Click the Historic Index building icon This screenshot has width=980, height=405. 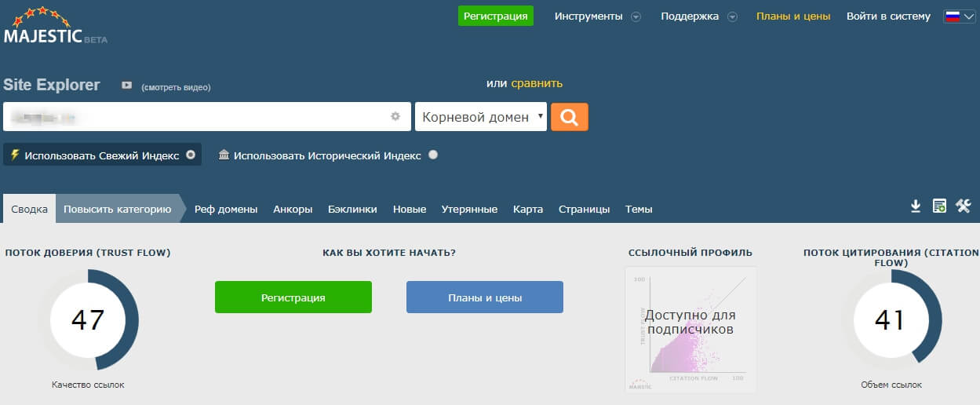[224, 155]
